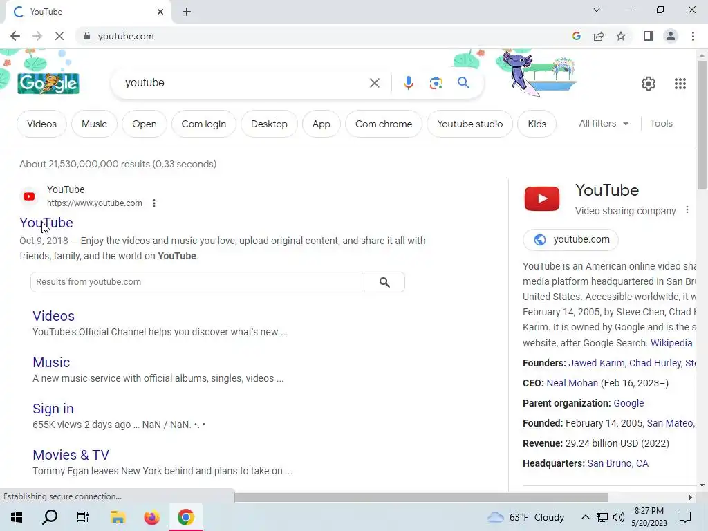708x531 pixels.
Task: Open the San Bruno, CA headquarters link
Action: (617, 464)
